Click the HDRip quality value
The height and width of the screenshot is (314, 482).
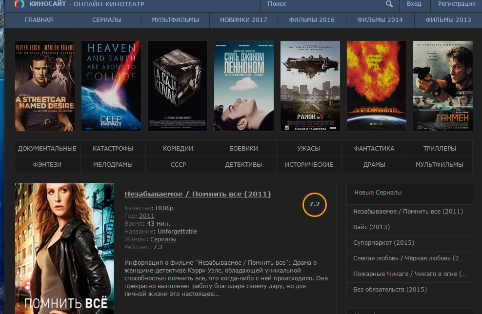pyautogui.click(x=164, y=208)
